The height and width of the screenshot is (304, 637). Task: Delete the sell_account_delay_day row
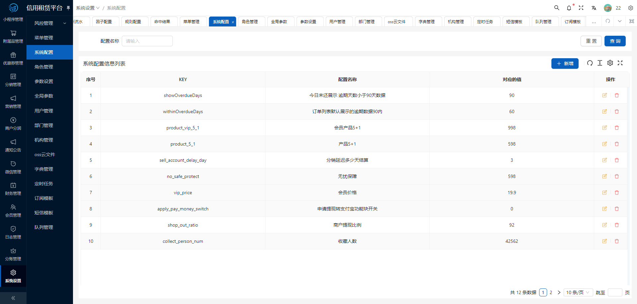pos(617,160)
